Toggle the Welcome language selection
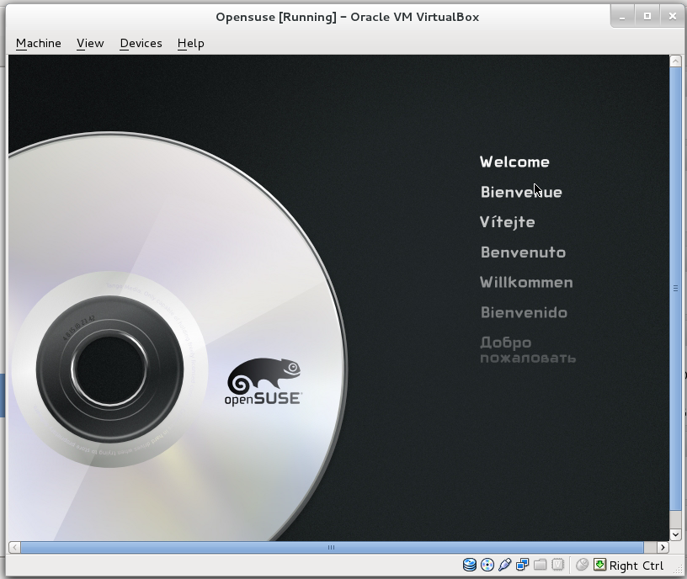687x579 pixels. click(x=514, y=162)
